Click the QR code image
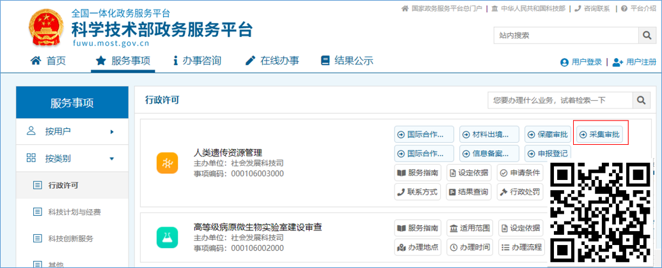Screen dimensions: 662x268 pos(601,214)
